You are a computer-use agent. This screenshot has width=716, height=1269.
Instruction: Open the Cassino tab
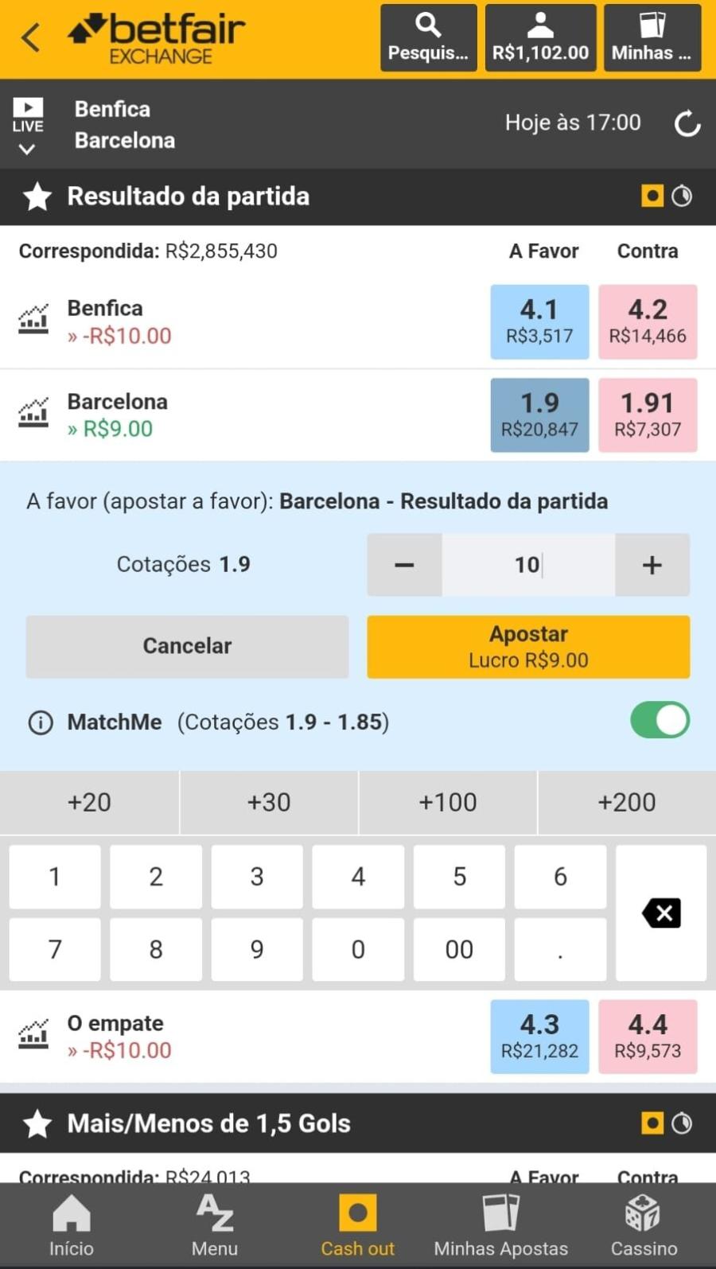pyautogui.click(x=644, y=1225)
